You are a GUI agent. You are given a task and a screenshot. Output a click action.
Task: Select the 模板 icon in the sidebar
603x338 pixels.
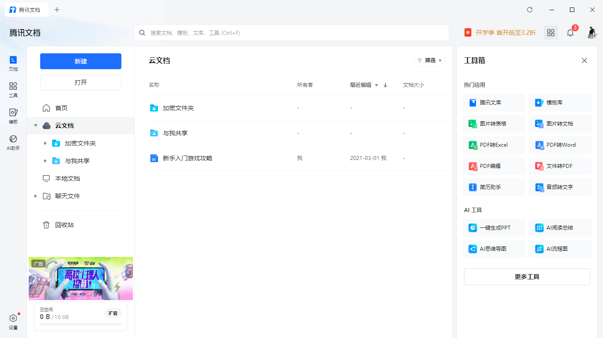pos(13,116)
